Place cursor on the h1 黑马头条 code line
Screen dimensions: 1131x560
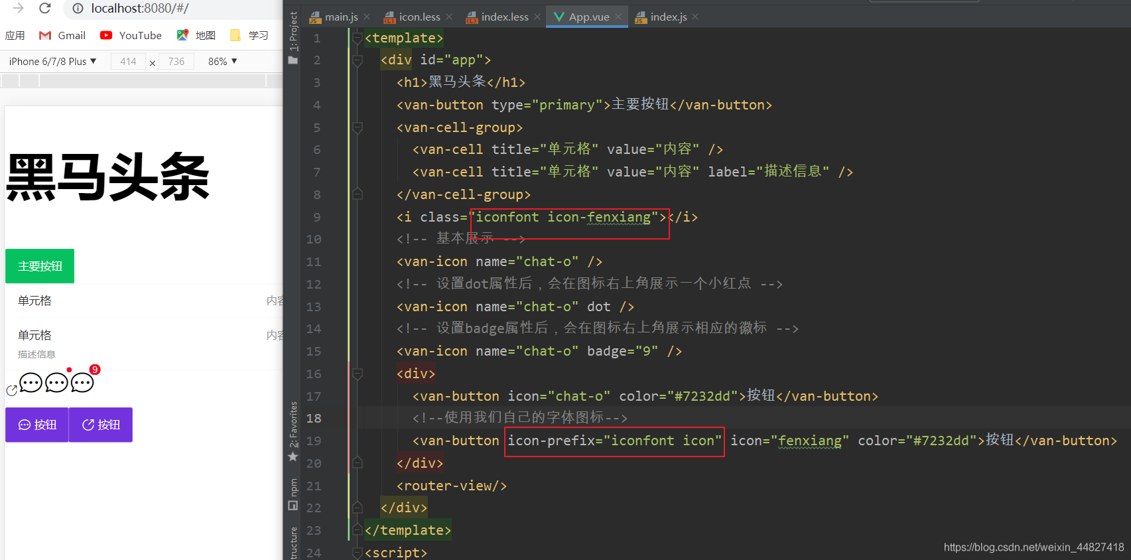click(x=461, y=82)
